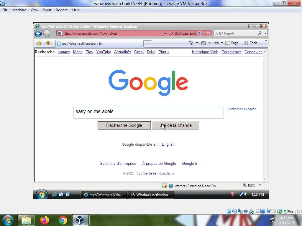Click the red Stop loading icon
302x226 pixels.
click(x=208, y=34)
